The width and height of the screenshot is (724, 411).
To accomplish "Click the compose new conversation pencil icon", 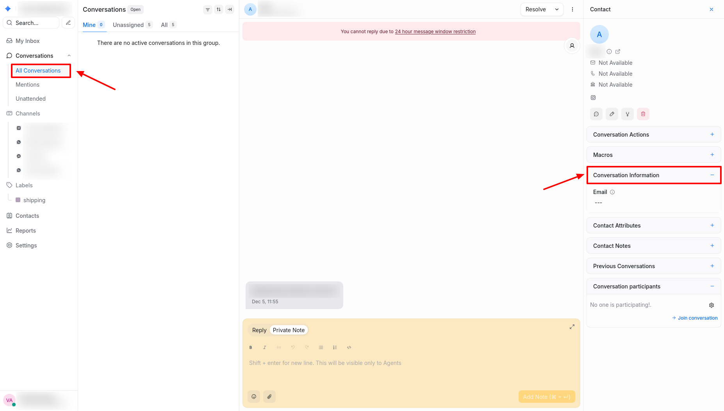I will pyautogui.click(x=68, y=23).
